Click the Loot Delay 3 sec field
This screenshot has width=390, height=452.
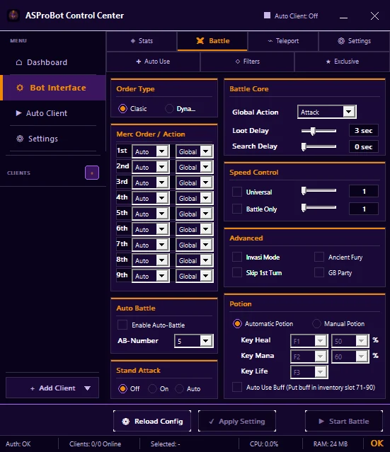(364, 131)
